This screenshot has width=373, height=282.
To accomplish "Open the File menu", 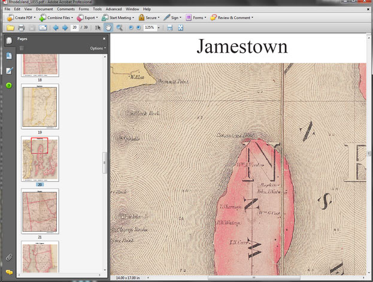I will [7, 9].
